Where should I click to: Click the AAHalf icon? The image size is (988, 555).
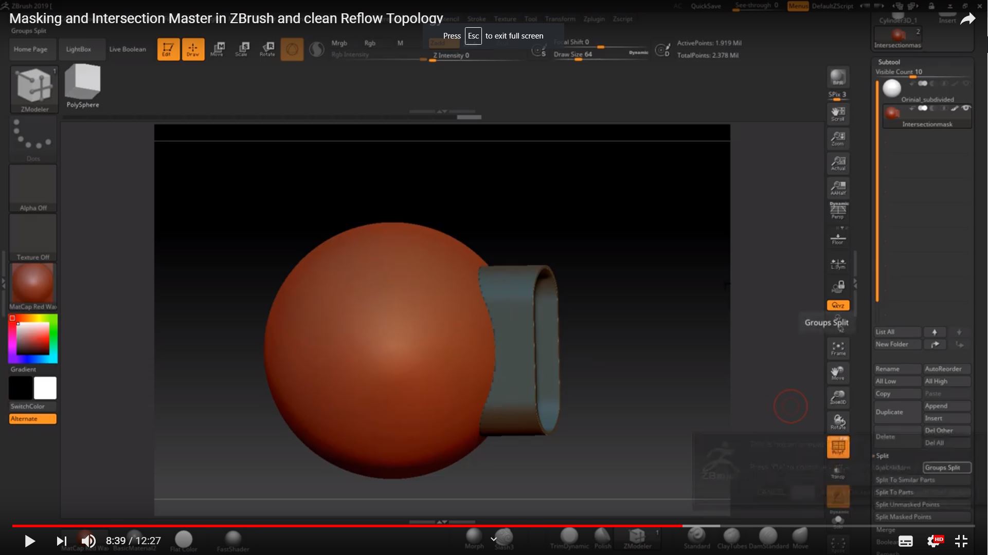click(838, 188)
